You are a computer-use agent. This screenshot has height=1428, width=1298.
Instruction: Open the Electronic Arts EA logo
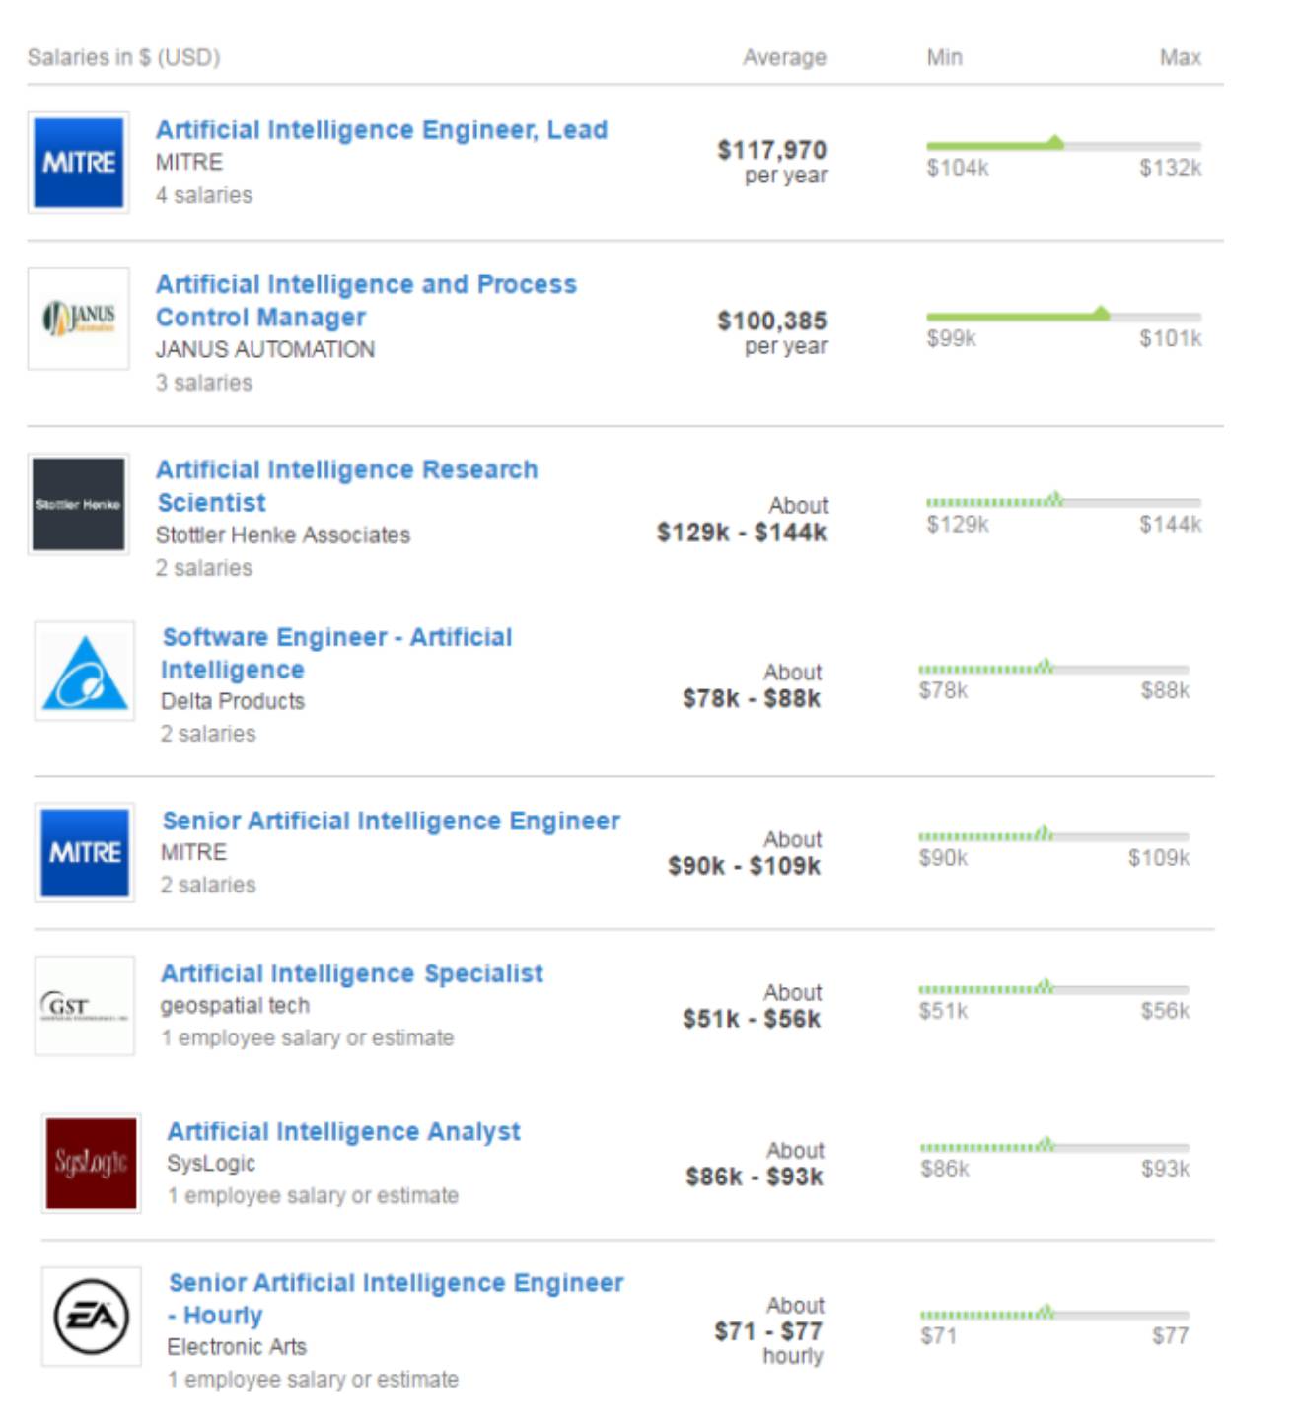pos(91,1317)
